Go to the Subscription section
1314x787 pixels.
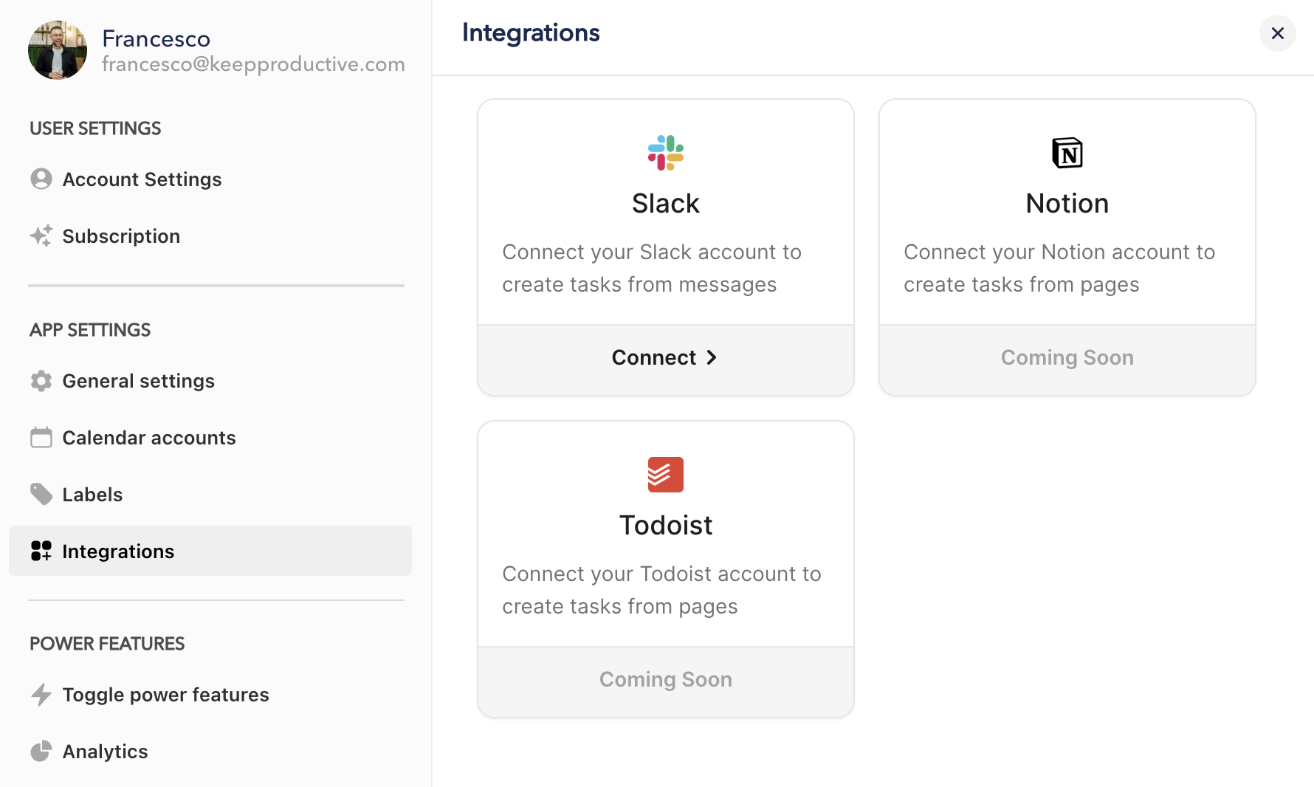121,236
